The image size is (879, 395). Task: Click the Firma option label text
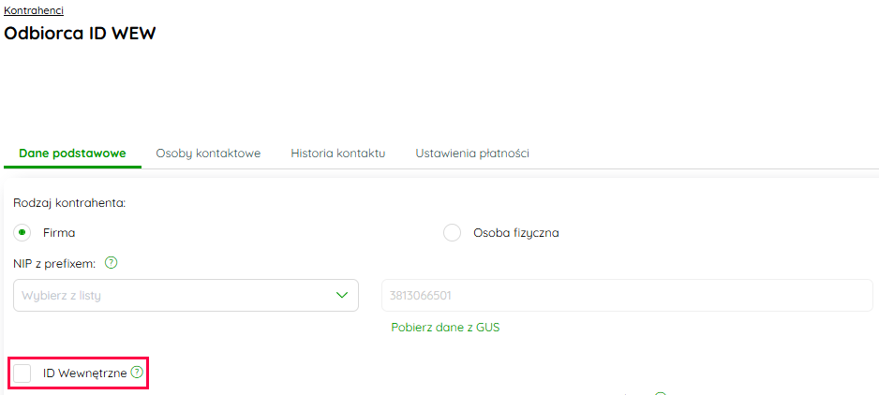(59, 233)
